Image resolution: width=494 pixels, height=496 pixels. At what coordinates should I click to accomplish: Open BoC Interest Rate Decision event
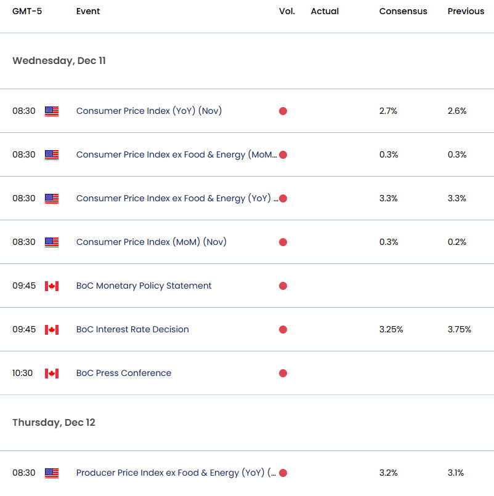coord(132,329)
